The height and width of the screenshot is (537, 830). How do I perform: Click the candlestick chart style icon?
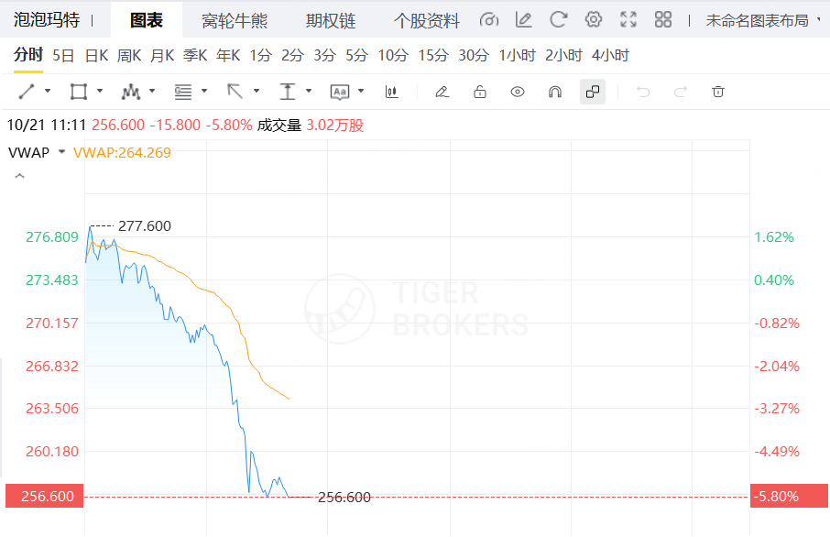click(392, 92)
